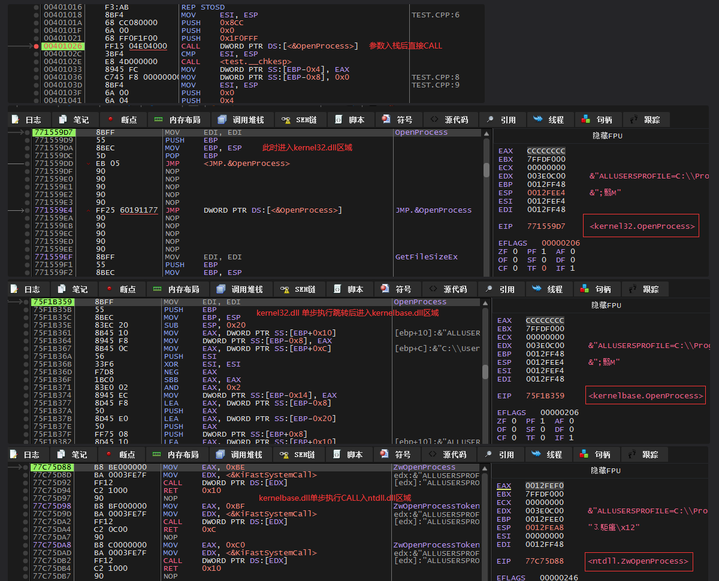Open 符号 symbols icon in ntdll.ZwOpenProcess panel

tap(385, 455)
